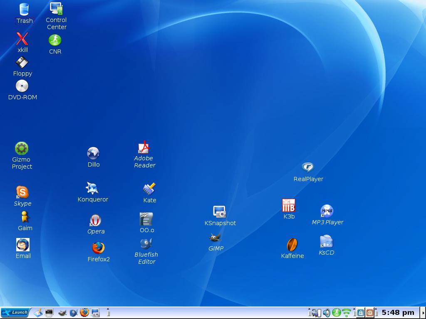Launch the GIMP desktop icon
The width and height of the screenshot is (426, 319).
pos(215,238)
